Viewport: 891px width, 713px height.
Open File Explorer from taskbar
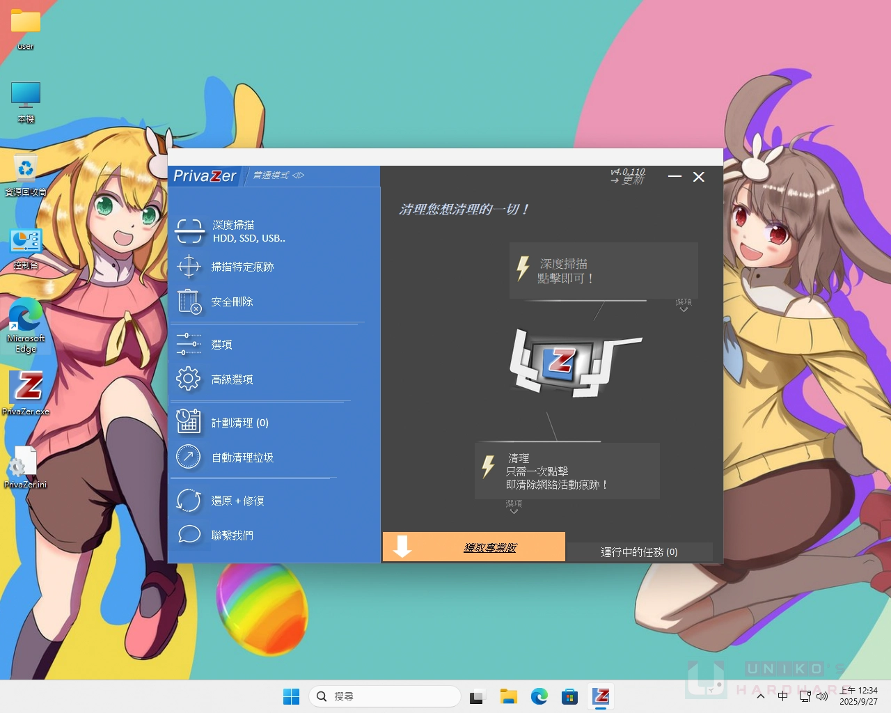(x=508, y=696)
